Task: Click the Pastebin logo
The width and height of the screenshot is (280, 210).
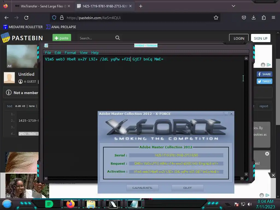Action: 22,37
